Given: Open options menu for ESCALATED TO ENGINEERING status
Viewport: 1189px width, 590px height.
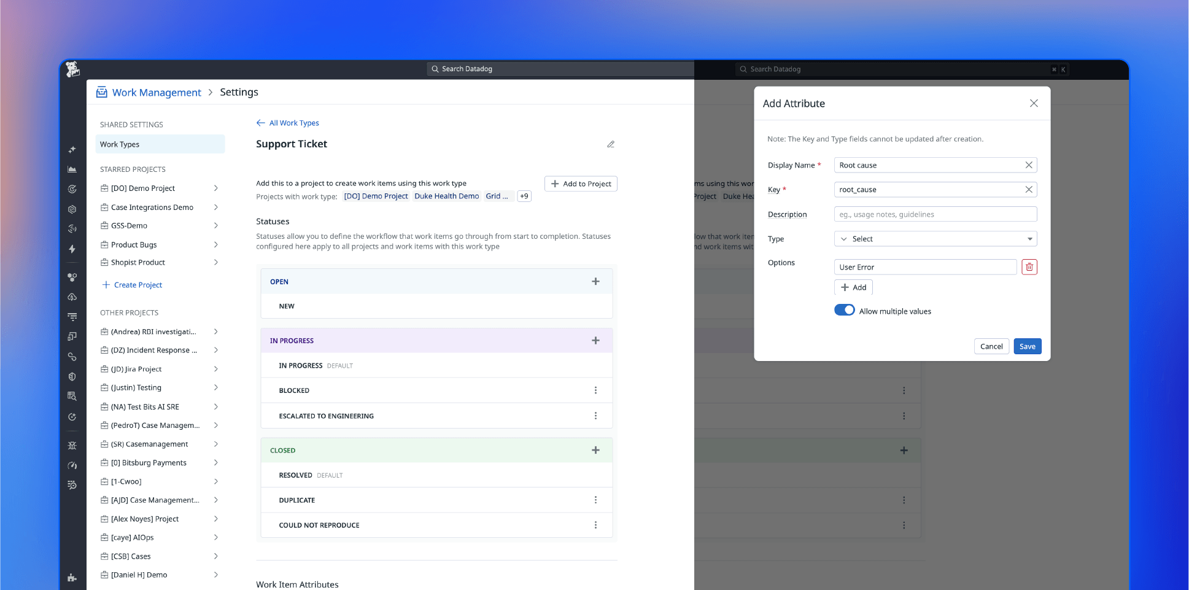Looking at the screenshot, I should coord(595,416).
